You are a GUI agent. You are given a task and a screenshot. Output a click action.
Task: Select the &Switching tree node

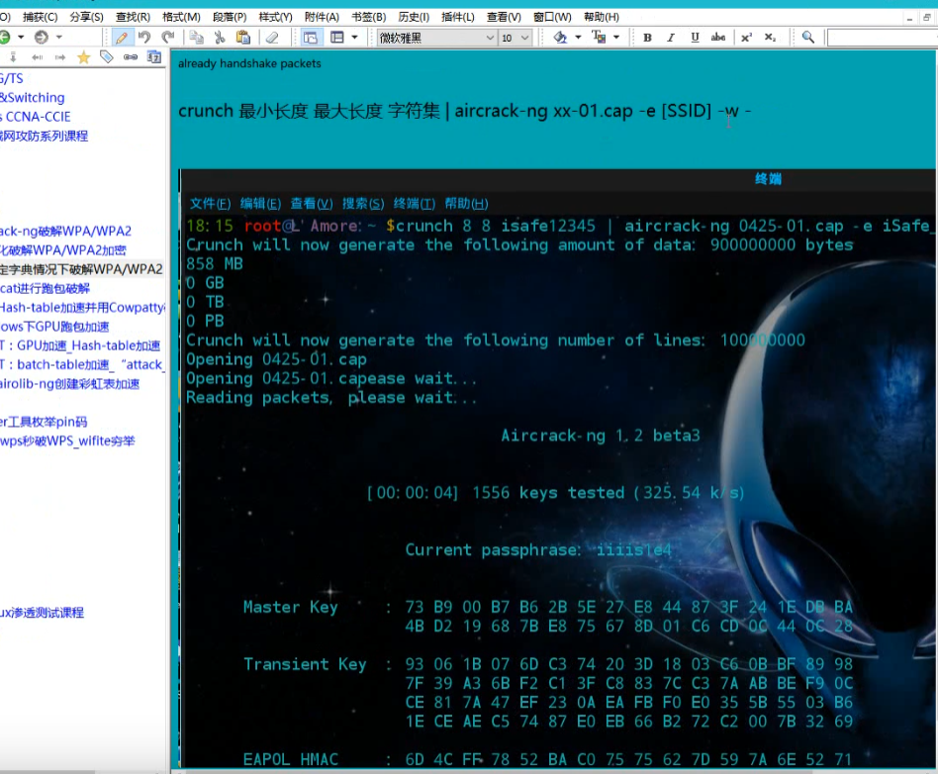tap(33, 98)
